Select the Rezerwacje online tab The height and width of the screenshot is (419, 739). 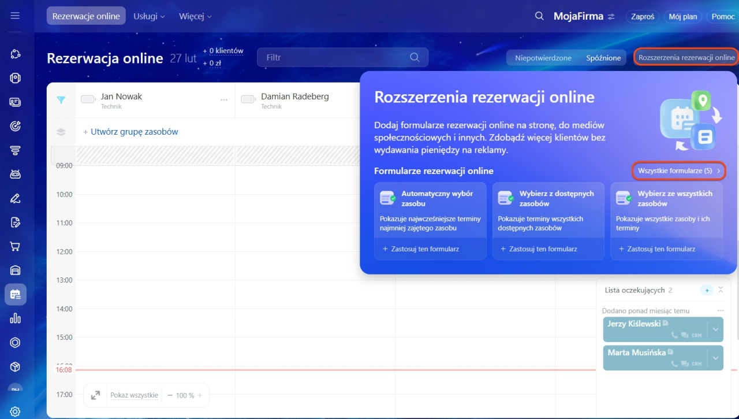86,16
